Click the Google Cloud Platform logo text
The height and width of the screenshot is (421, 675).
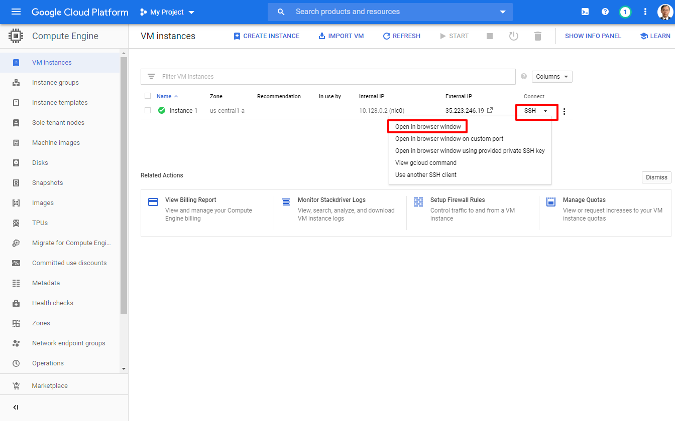[80, 12]
